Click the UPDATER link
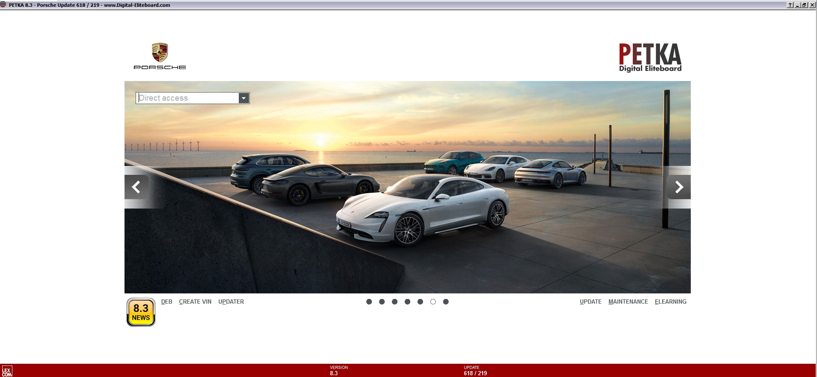 pyautogui.click(x=231, y=302)
